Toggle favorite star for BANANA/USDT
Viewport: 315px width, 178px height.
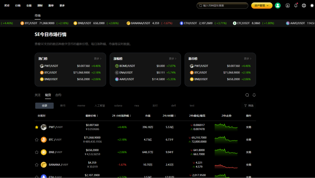pos(37,165)
